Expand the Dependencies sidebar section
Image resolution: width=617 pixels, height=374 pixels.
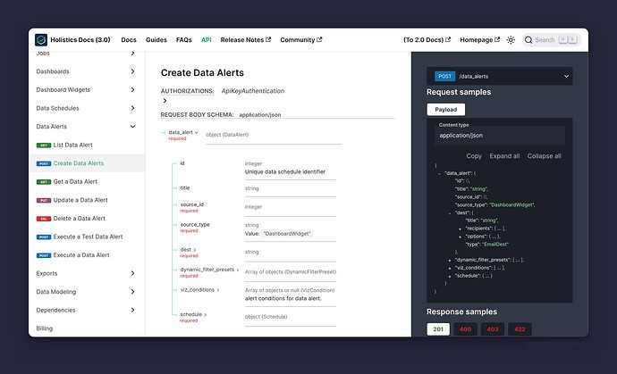[x=132, y=310]
